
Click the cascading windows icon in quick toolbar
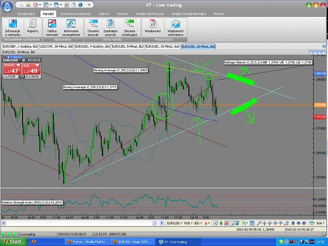click(56, 5)
